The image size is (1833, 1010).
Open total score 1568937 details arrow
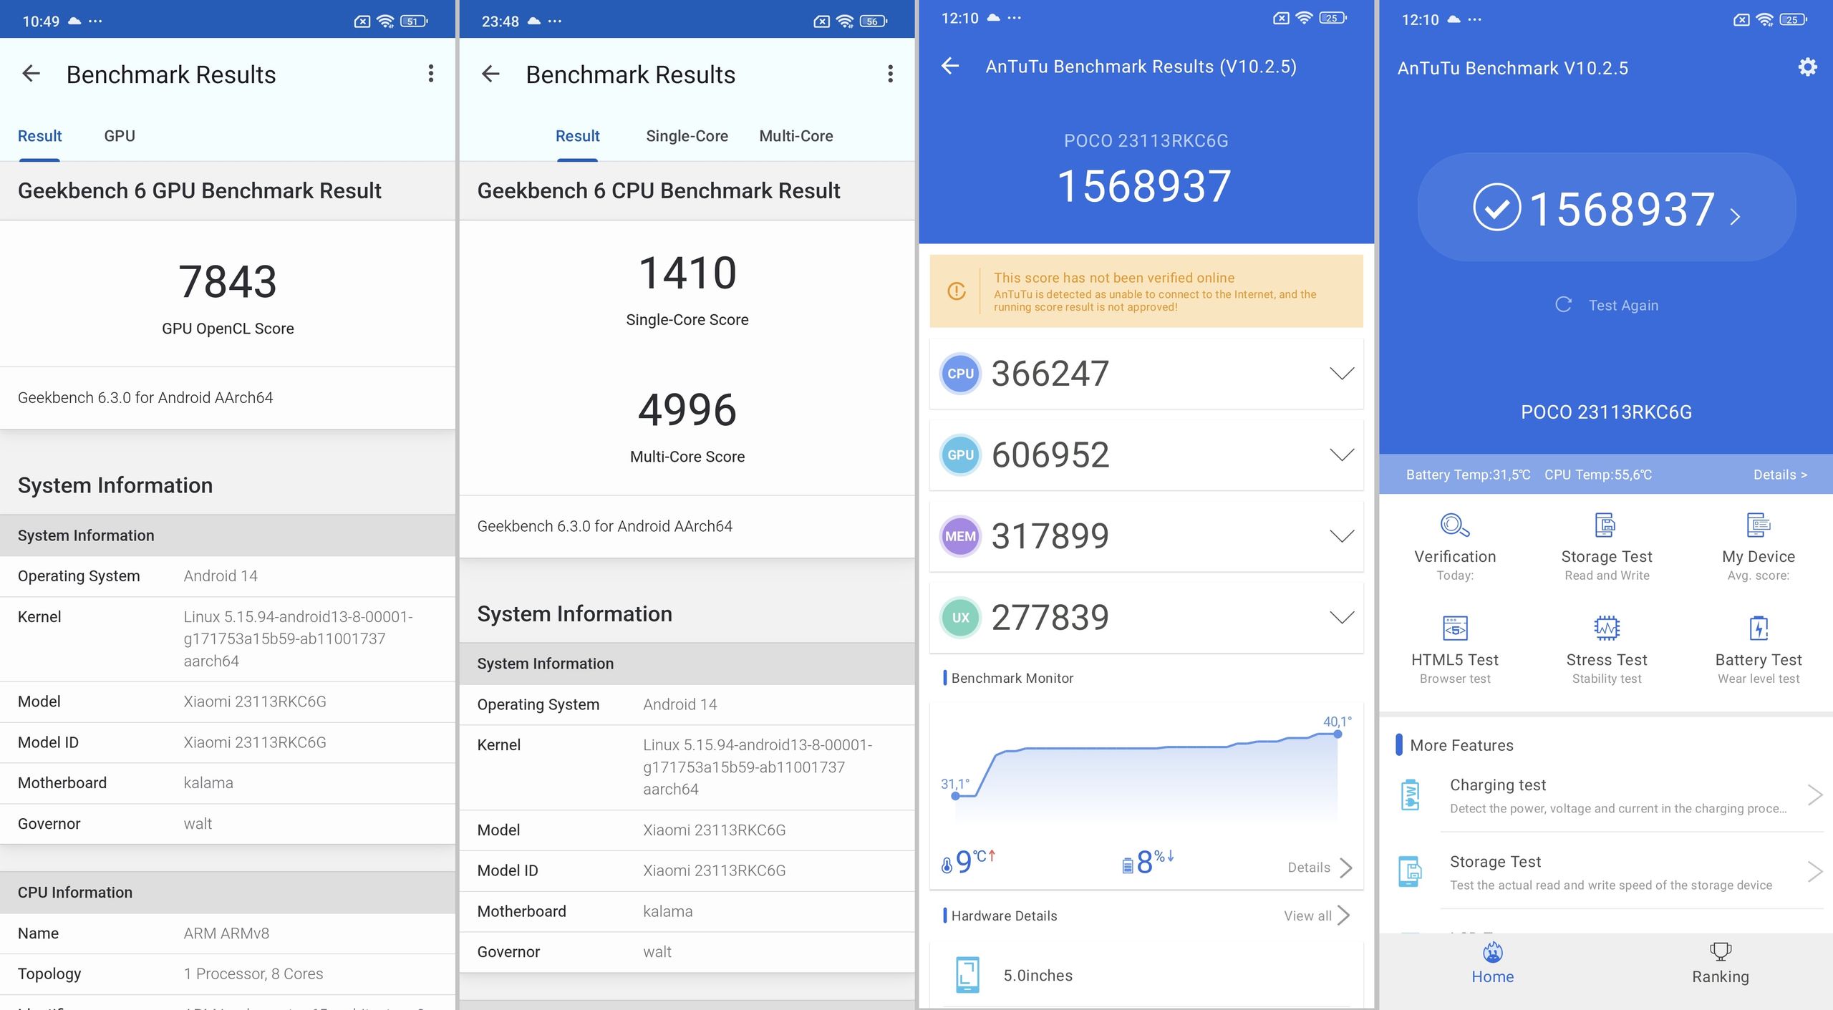tap(1735, 216)
